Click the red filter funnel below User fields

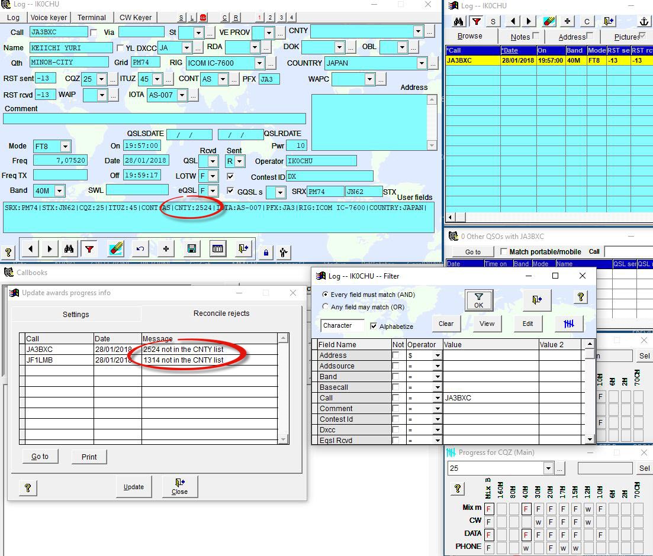coord(89,249)
